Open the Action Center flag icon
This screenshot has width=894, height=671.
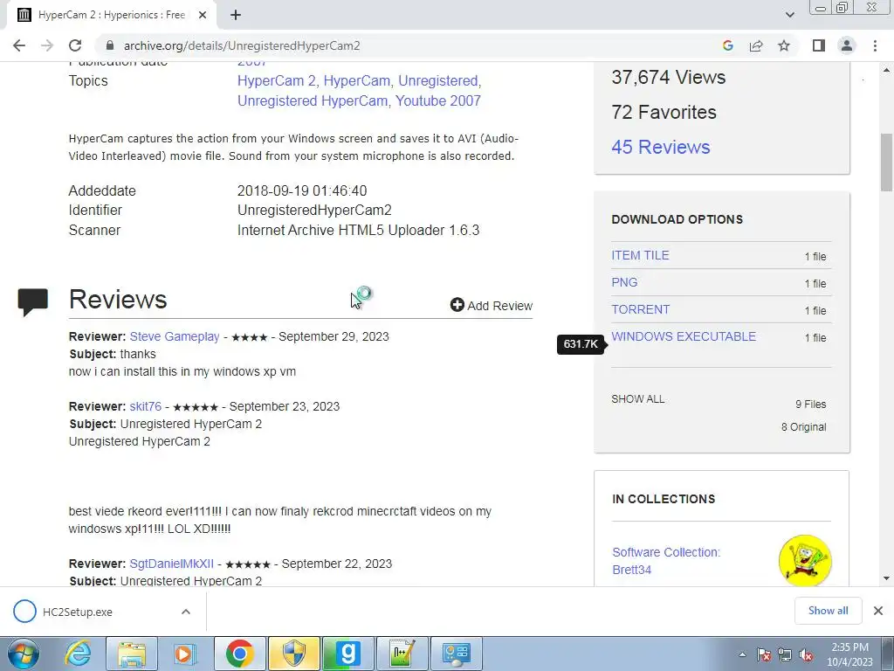coord(764,655)
